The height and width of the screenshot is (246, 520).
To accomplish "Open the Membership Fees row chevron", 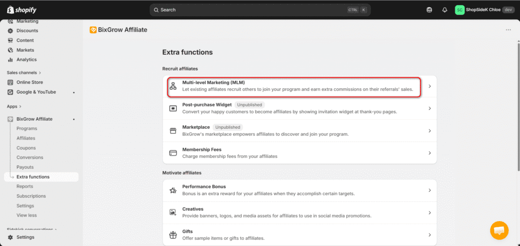I will tap(429, 153).
